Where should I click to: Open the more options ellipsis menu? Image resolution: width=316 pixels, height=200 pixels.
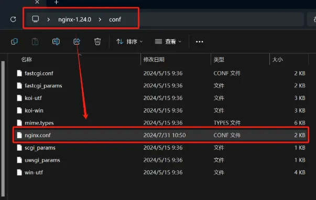tap(200, 42)
